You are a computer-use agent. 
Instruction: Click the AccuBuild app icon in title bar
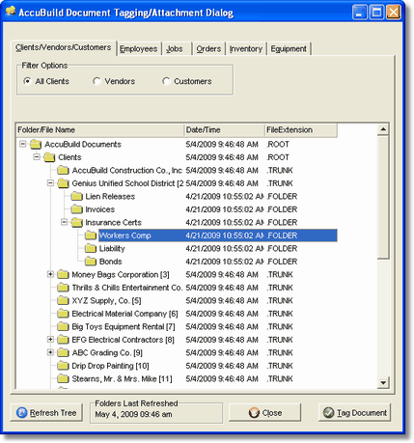11,12
